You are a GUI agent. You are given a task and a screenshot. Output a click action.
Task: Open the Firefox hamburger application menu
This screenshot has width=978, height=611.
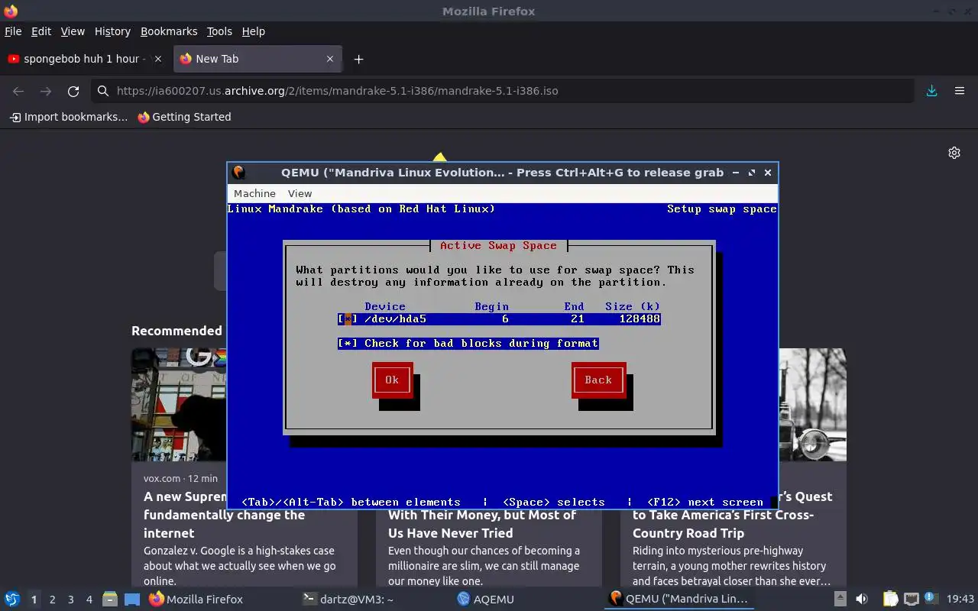tap(960, 91)
